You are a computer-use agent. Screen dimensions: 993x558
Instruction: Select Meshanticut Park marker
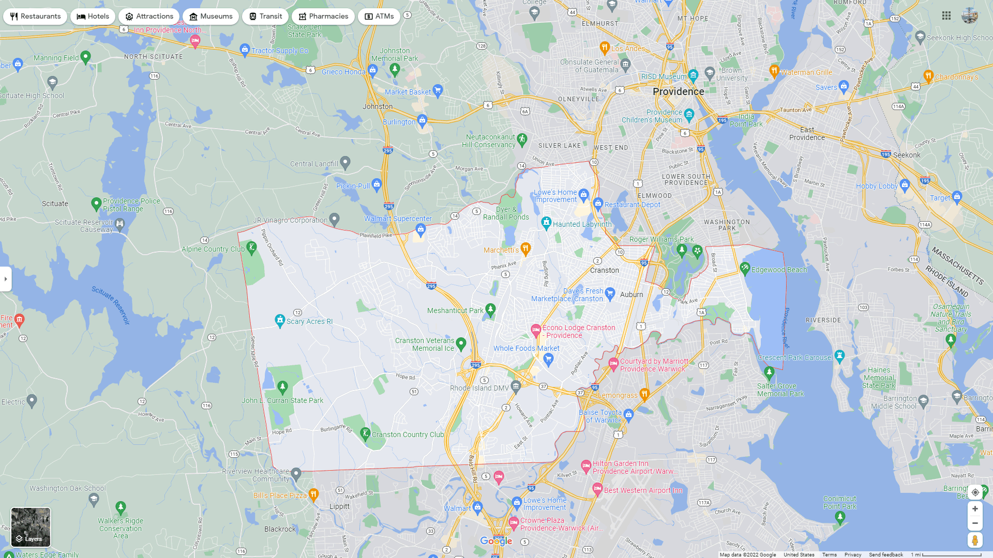[490, 309]
